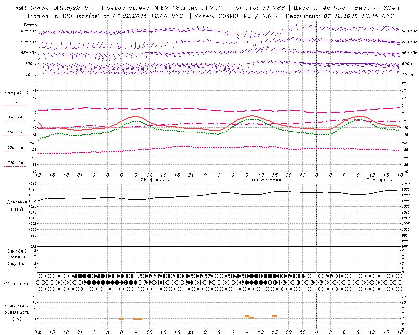The height and width of the screenshot is (335, 419).
Task: Select the Высота: 324м value
Action: pyautogui.click(x=377, y=8)
